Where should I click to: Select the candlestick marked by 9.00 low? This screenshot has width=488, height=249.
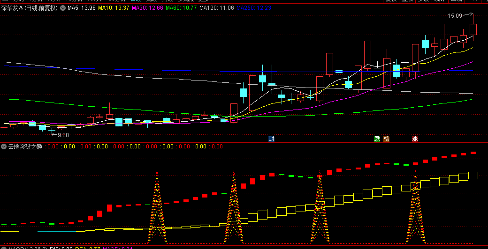(52, 131)
